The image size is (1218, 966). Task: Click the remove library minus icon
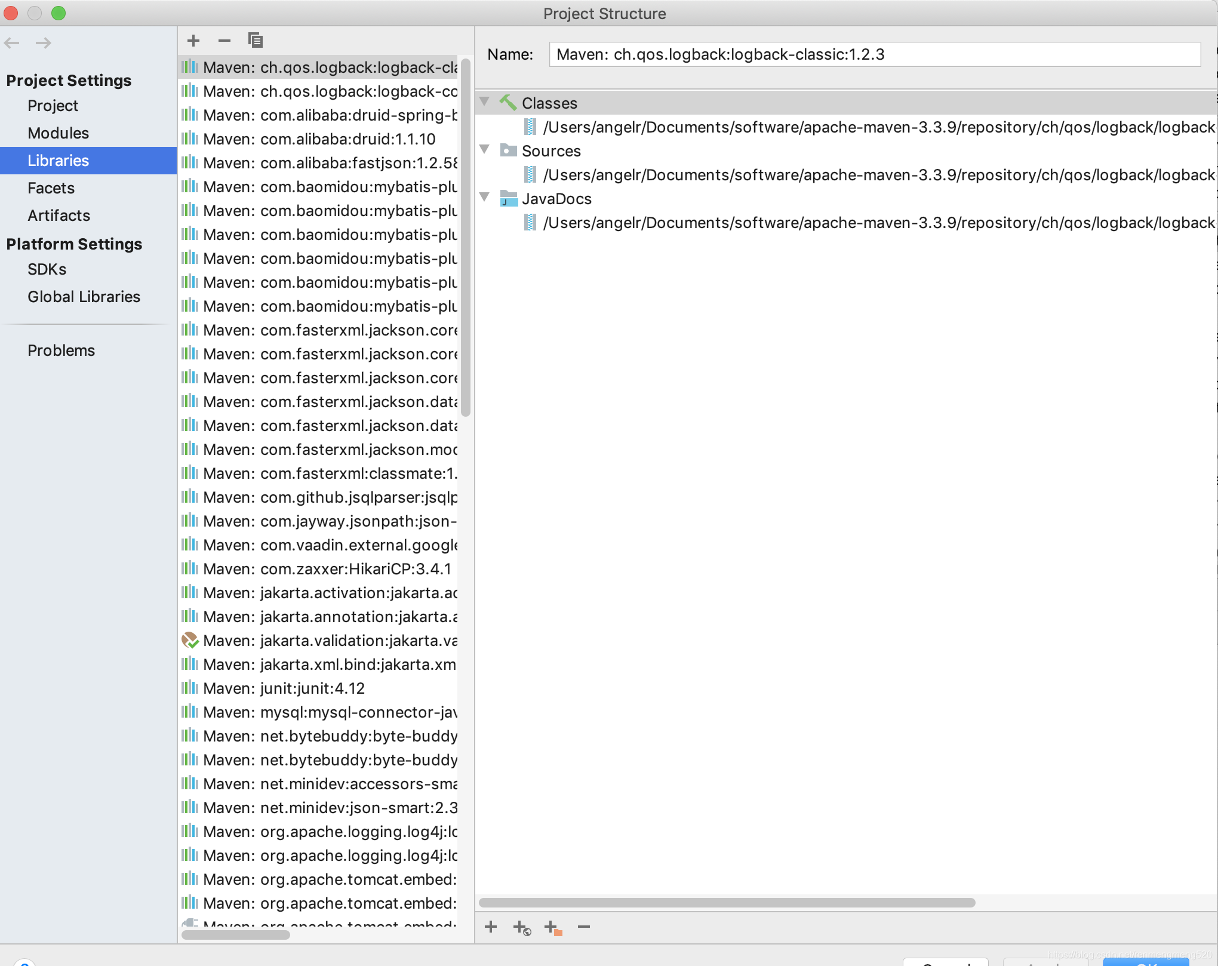point(224,41)
